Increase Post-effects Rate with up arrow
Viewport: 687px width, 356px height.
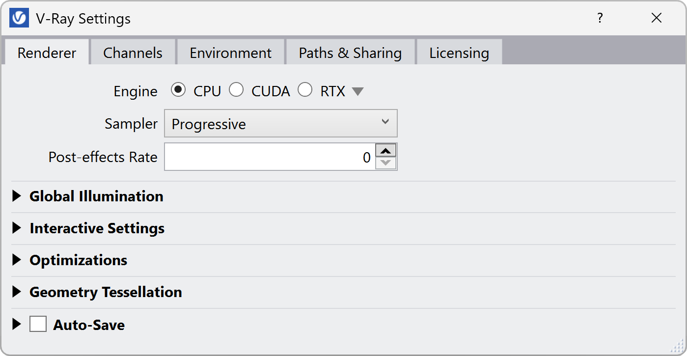(x=386, y=150)
